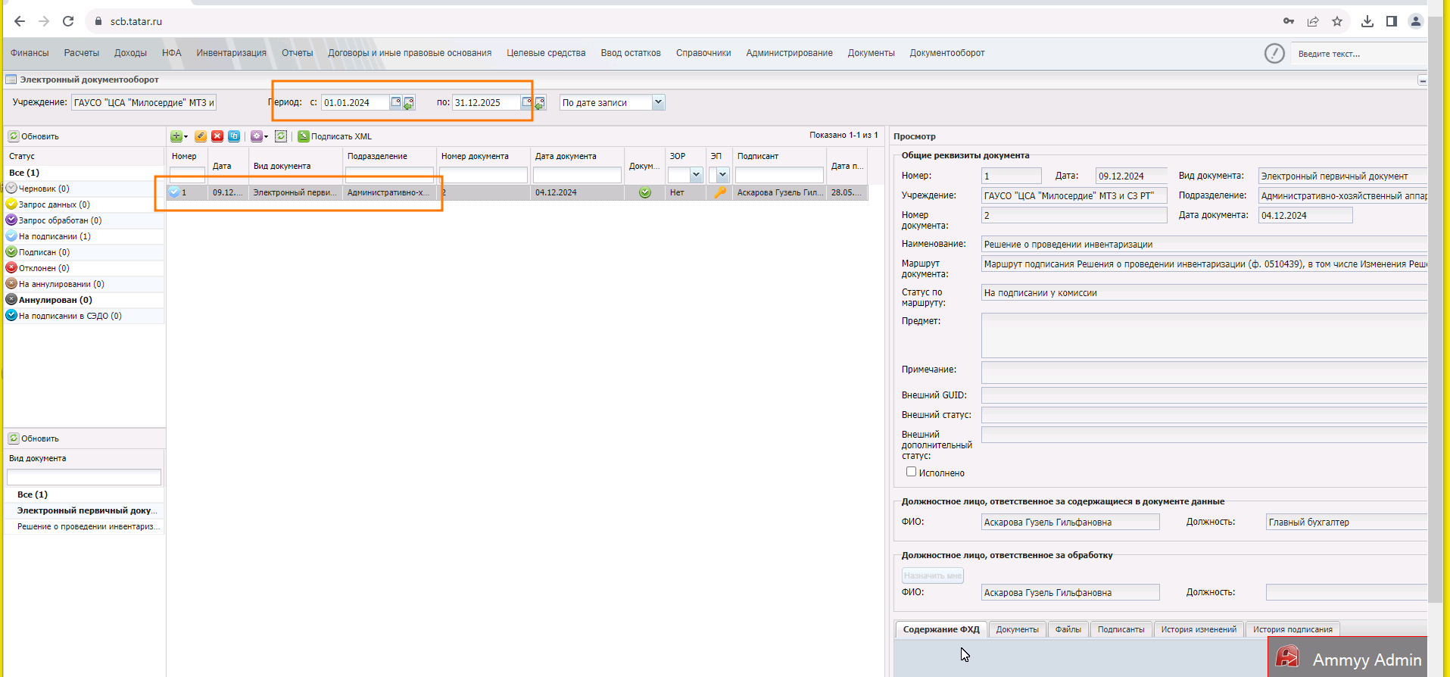This screenshot has width=1450, height=677.
Task: Click the orange key icon in ЭП column
Action: click(x=720, y=192)
